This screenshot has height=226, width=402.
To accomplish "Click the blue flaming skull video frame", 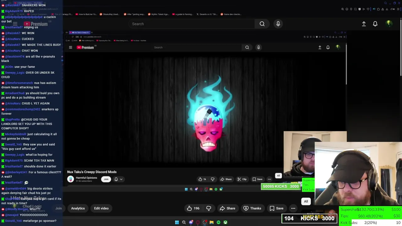I will coord(209,113).
